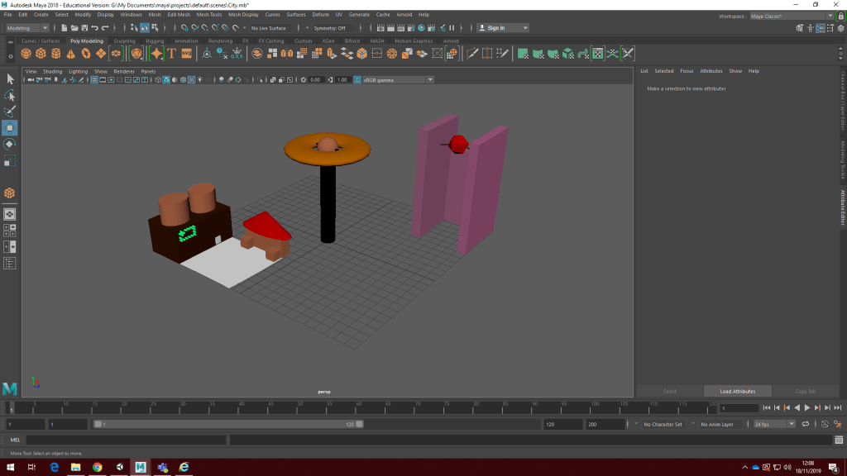The height and width of the screenshot is (476, 847).
Task: Click the undo arrow icon
Action: point(95,28)
